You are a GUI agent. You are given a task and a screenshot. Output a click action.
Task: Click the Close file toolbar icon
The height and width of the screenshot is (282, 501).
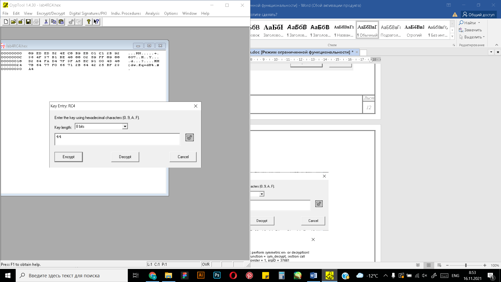pyautogui.click(x=21, y=22)
